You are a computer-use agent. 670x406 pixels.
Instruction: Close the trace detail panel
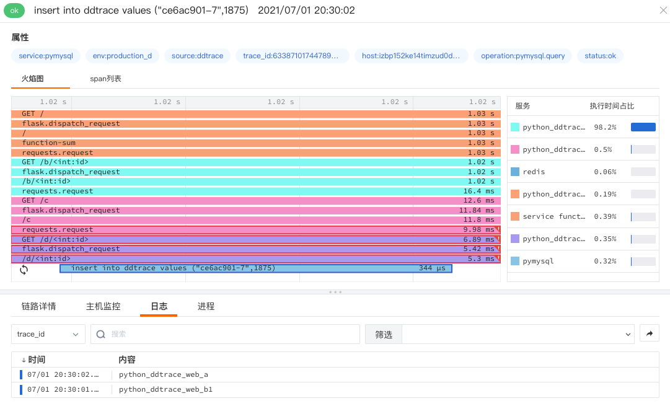[x=663, y=11]
